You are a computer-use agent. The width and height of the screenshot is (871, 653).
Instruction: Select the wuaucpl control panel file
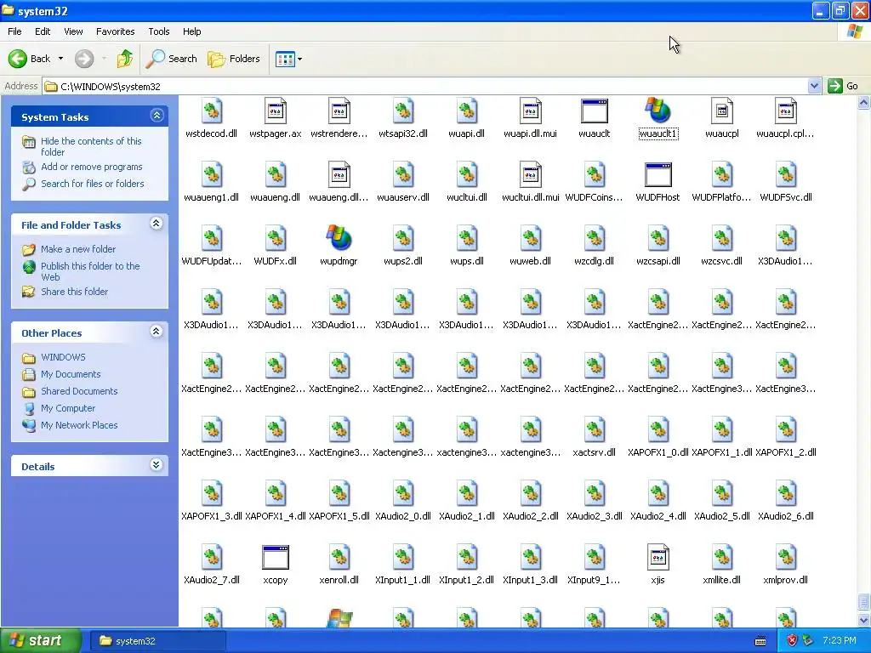click(x=722, y=111)
